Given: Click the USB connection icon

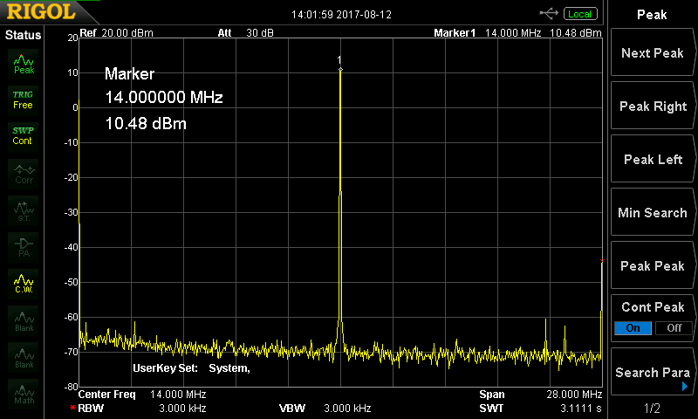Looking at the screenshot, I should click(x=549, y=14).
